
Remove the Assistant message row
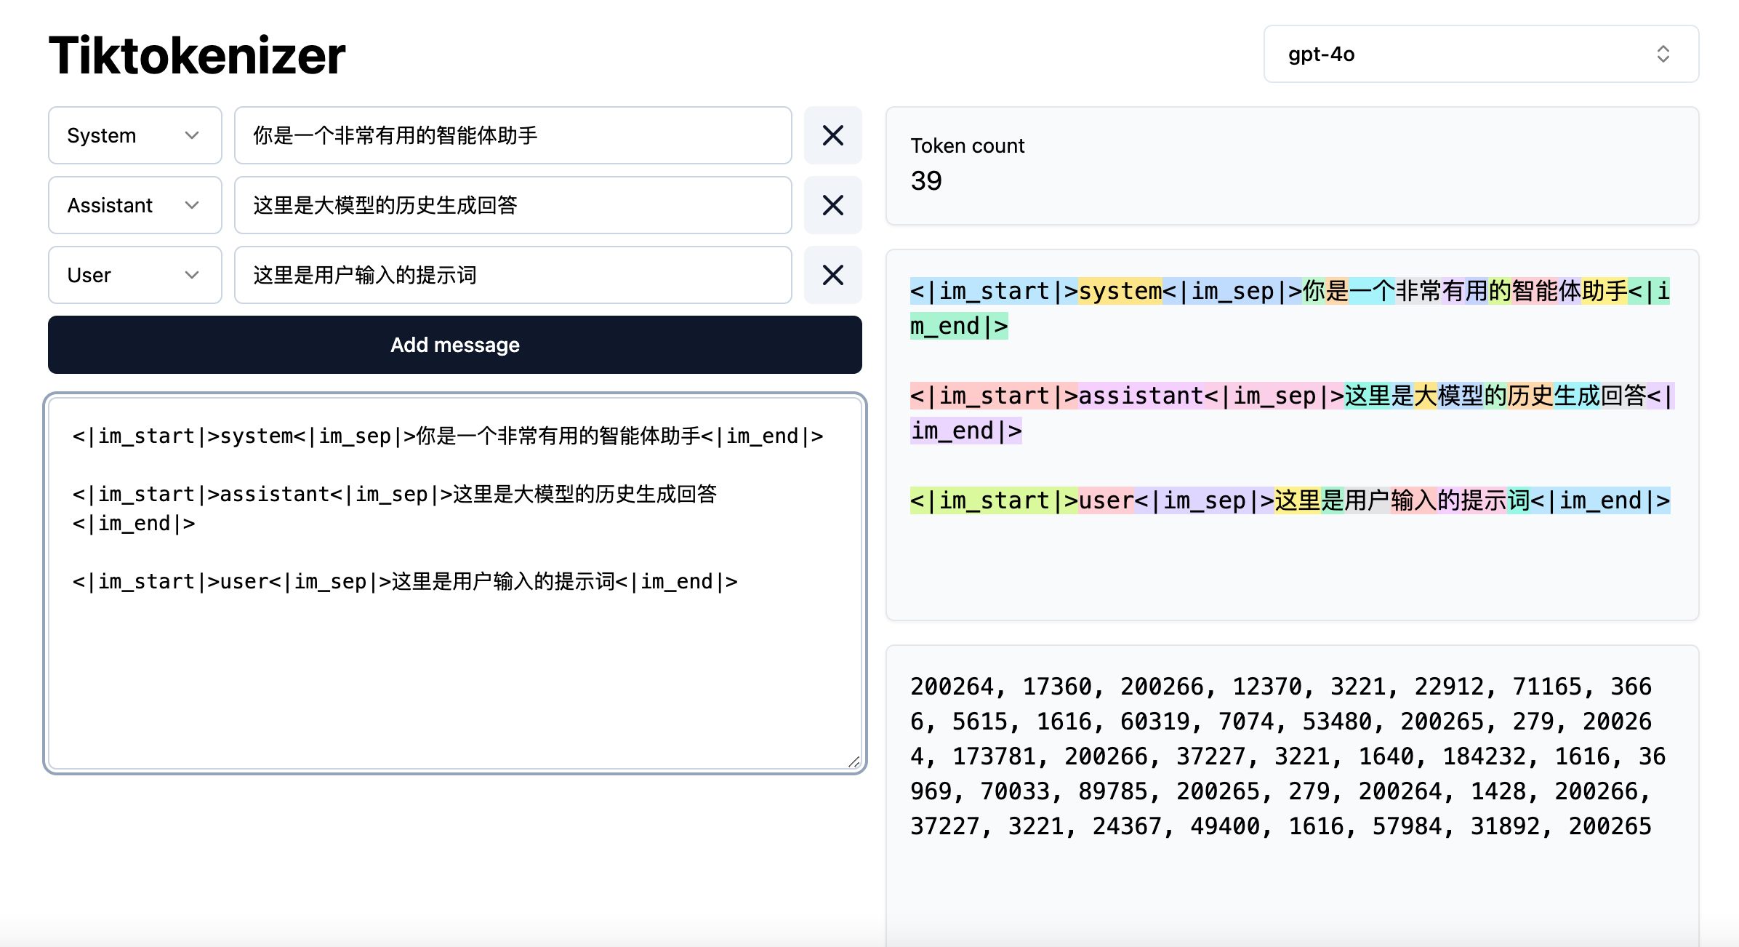click(833, 205)
